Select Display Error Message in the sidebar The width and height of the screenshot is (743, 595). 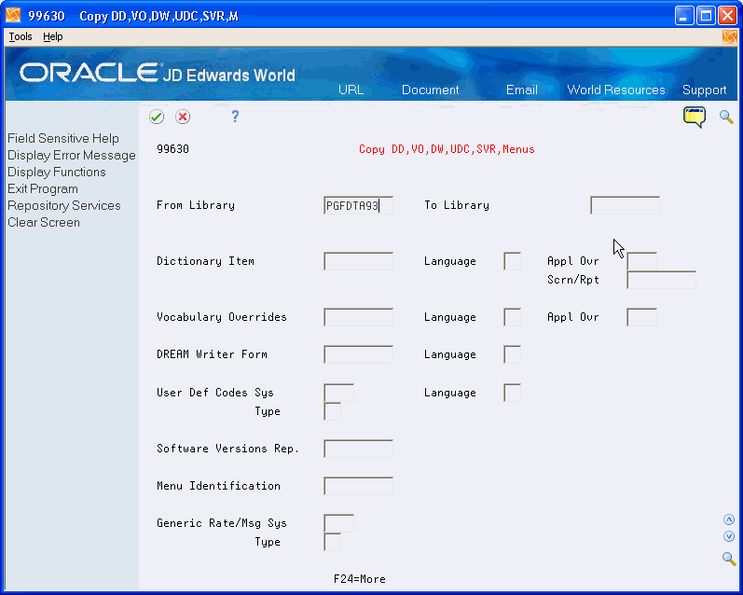pos(72,156)
